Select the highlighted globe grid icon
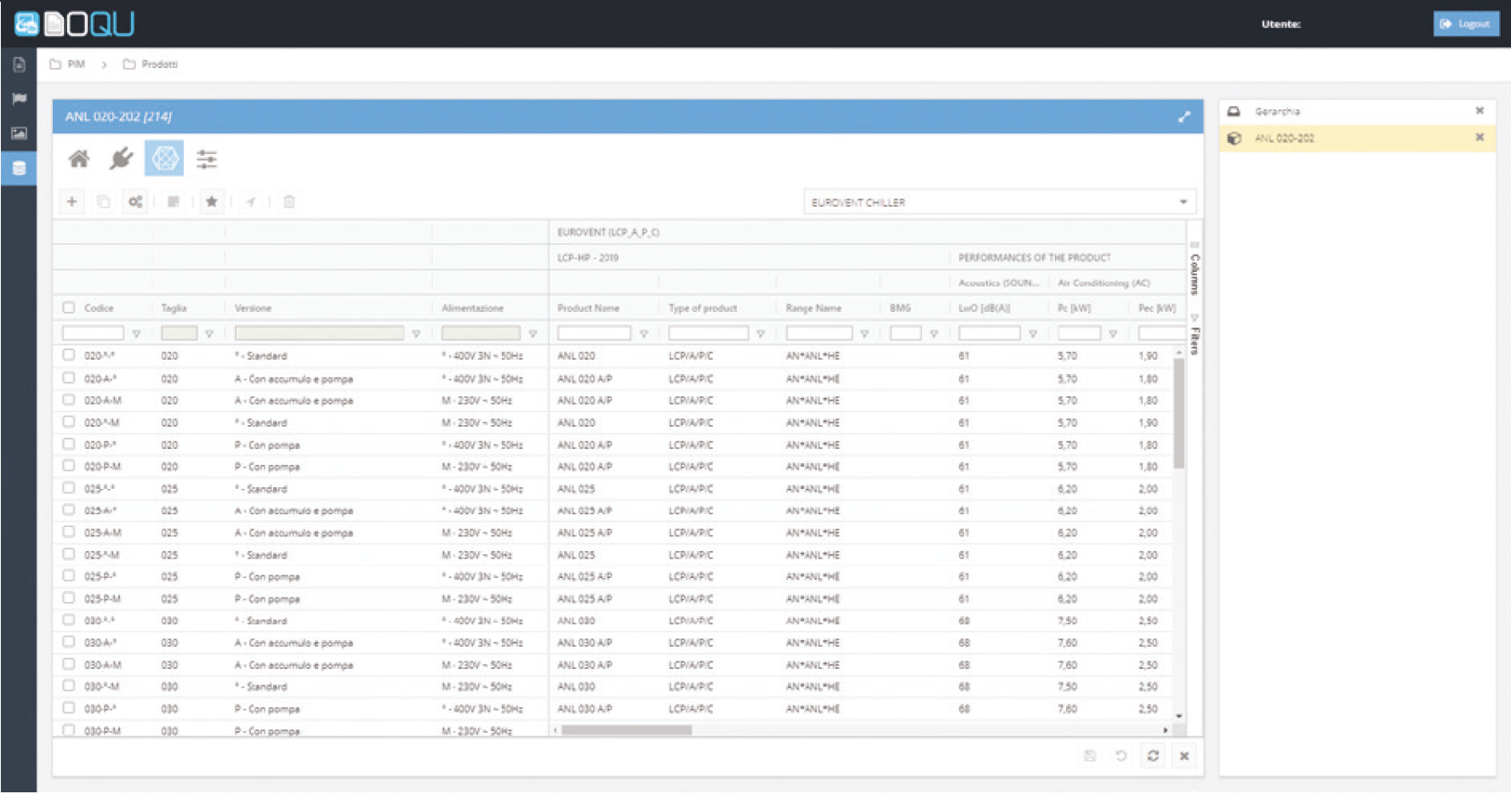Image resolution: width=1511 pixels, height=794 pixels. pos(164,158)
